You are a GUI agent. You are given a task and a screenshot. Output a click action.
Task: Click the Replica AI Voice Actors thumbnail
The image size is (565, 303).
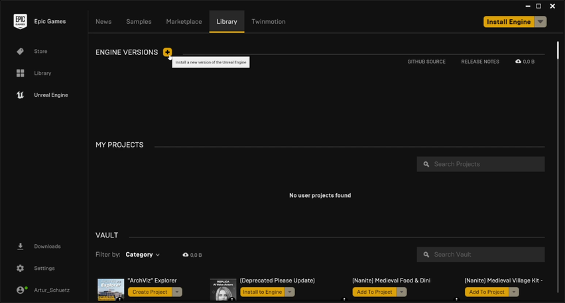pyautogui.click(x=223, y=290)
